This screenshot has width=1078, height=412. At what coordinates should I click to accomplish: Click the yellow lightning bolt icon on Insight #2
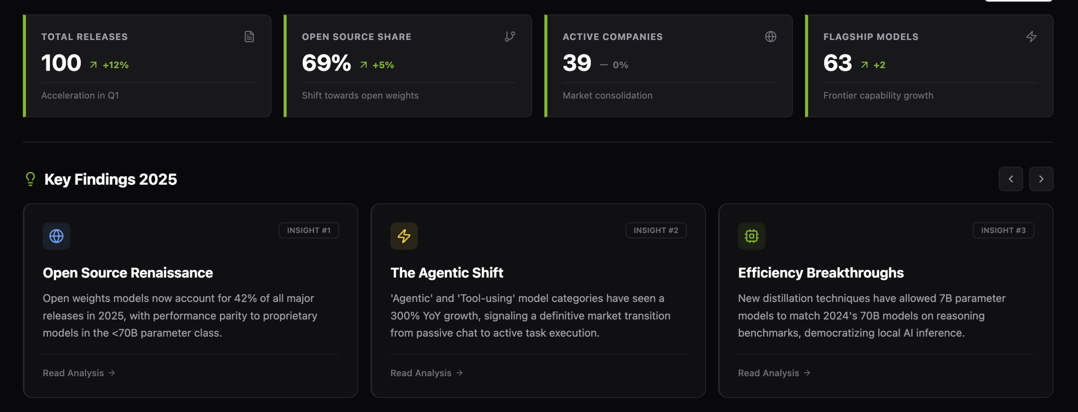coord(404,236)
